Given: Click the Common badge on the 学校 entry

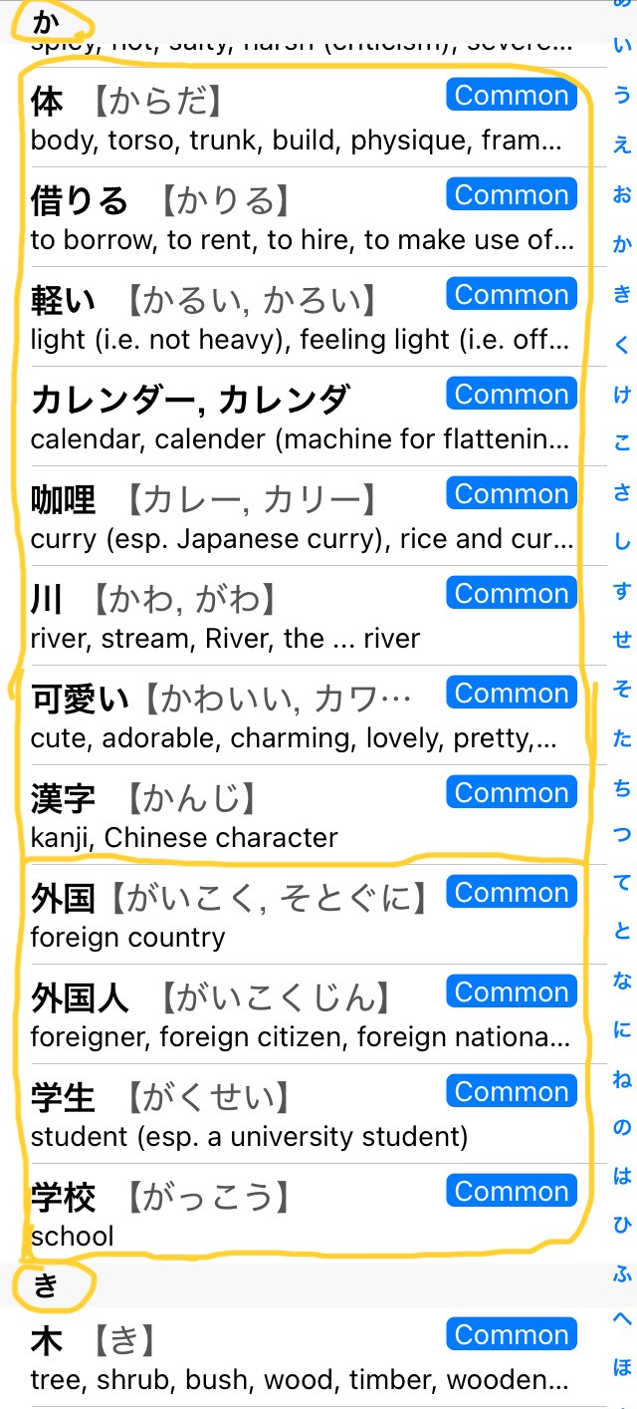Looking at the screenshot, I should [x=512, y=1191].
